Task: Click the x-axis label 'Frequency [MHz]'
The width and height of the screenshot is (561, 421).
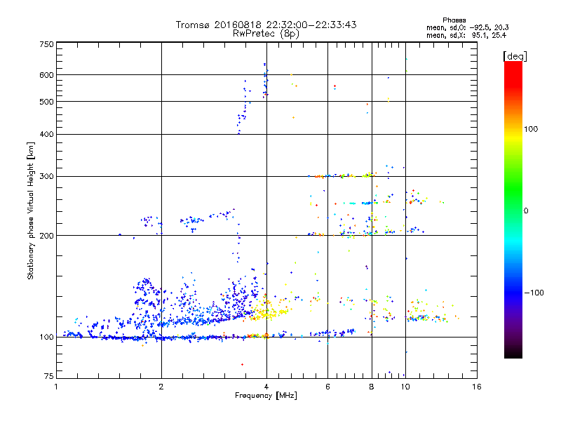Action: click(266, 396)
